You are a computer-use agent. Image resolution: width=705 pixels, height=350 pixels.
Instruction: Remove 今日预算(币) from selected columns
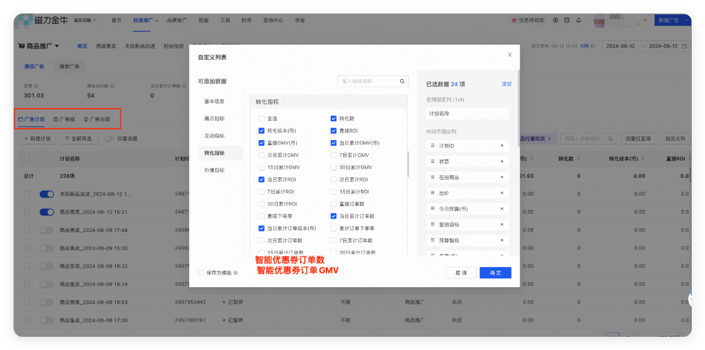tap(502, 209)
